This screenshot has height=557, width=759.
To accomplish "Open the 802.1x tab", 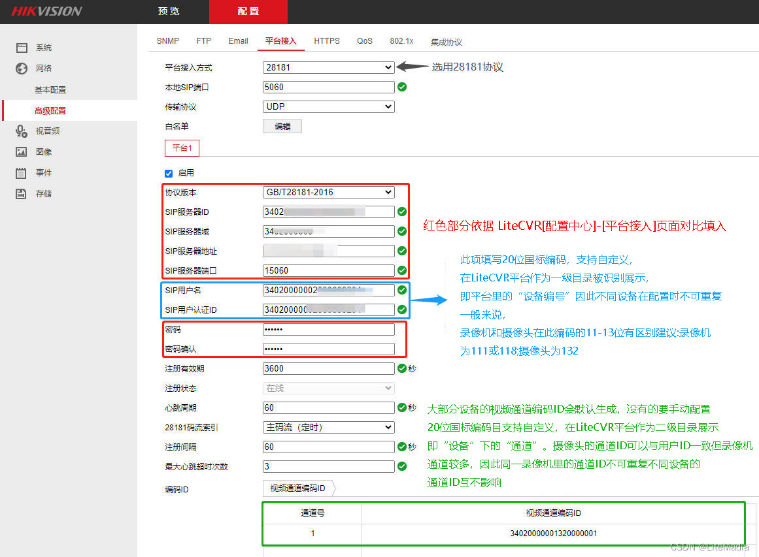I will (401, 41).
